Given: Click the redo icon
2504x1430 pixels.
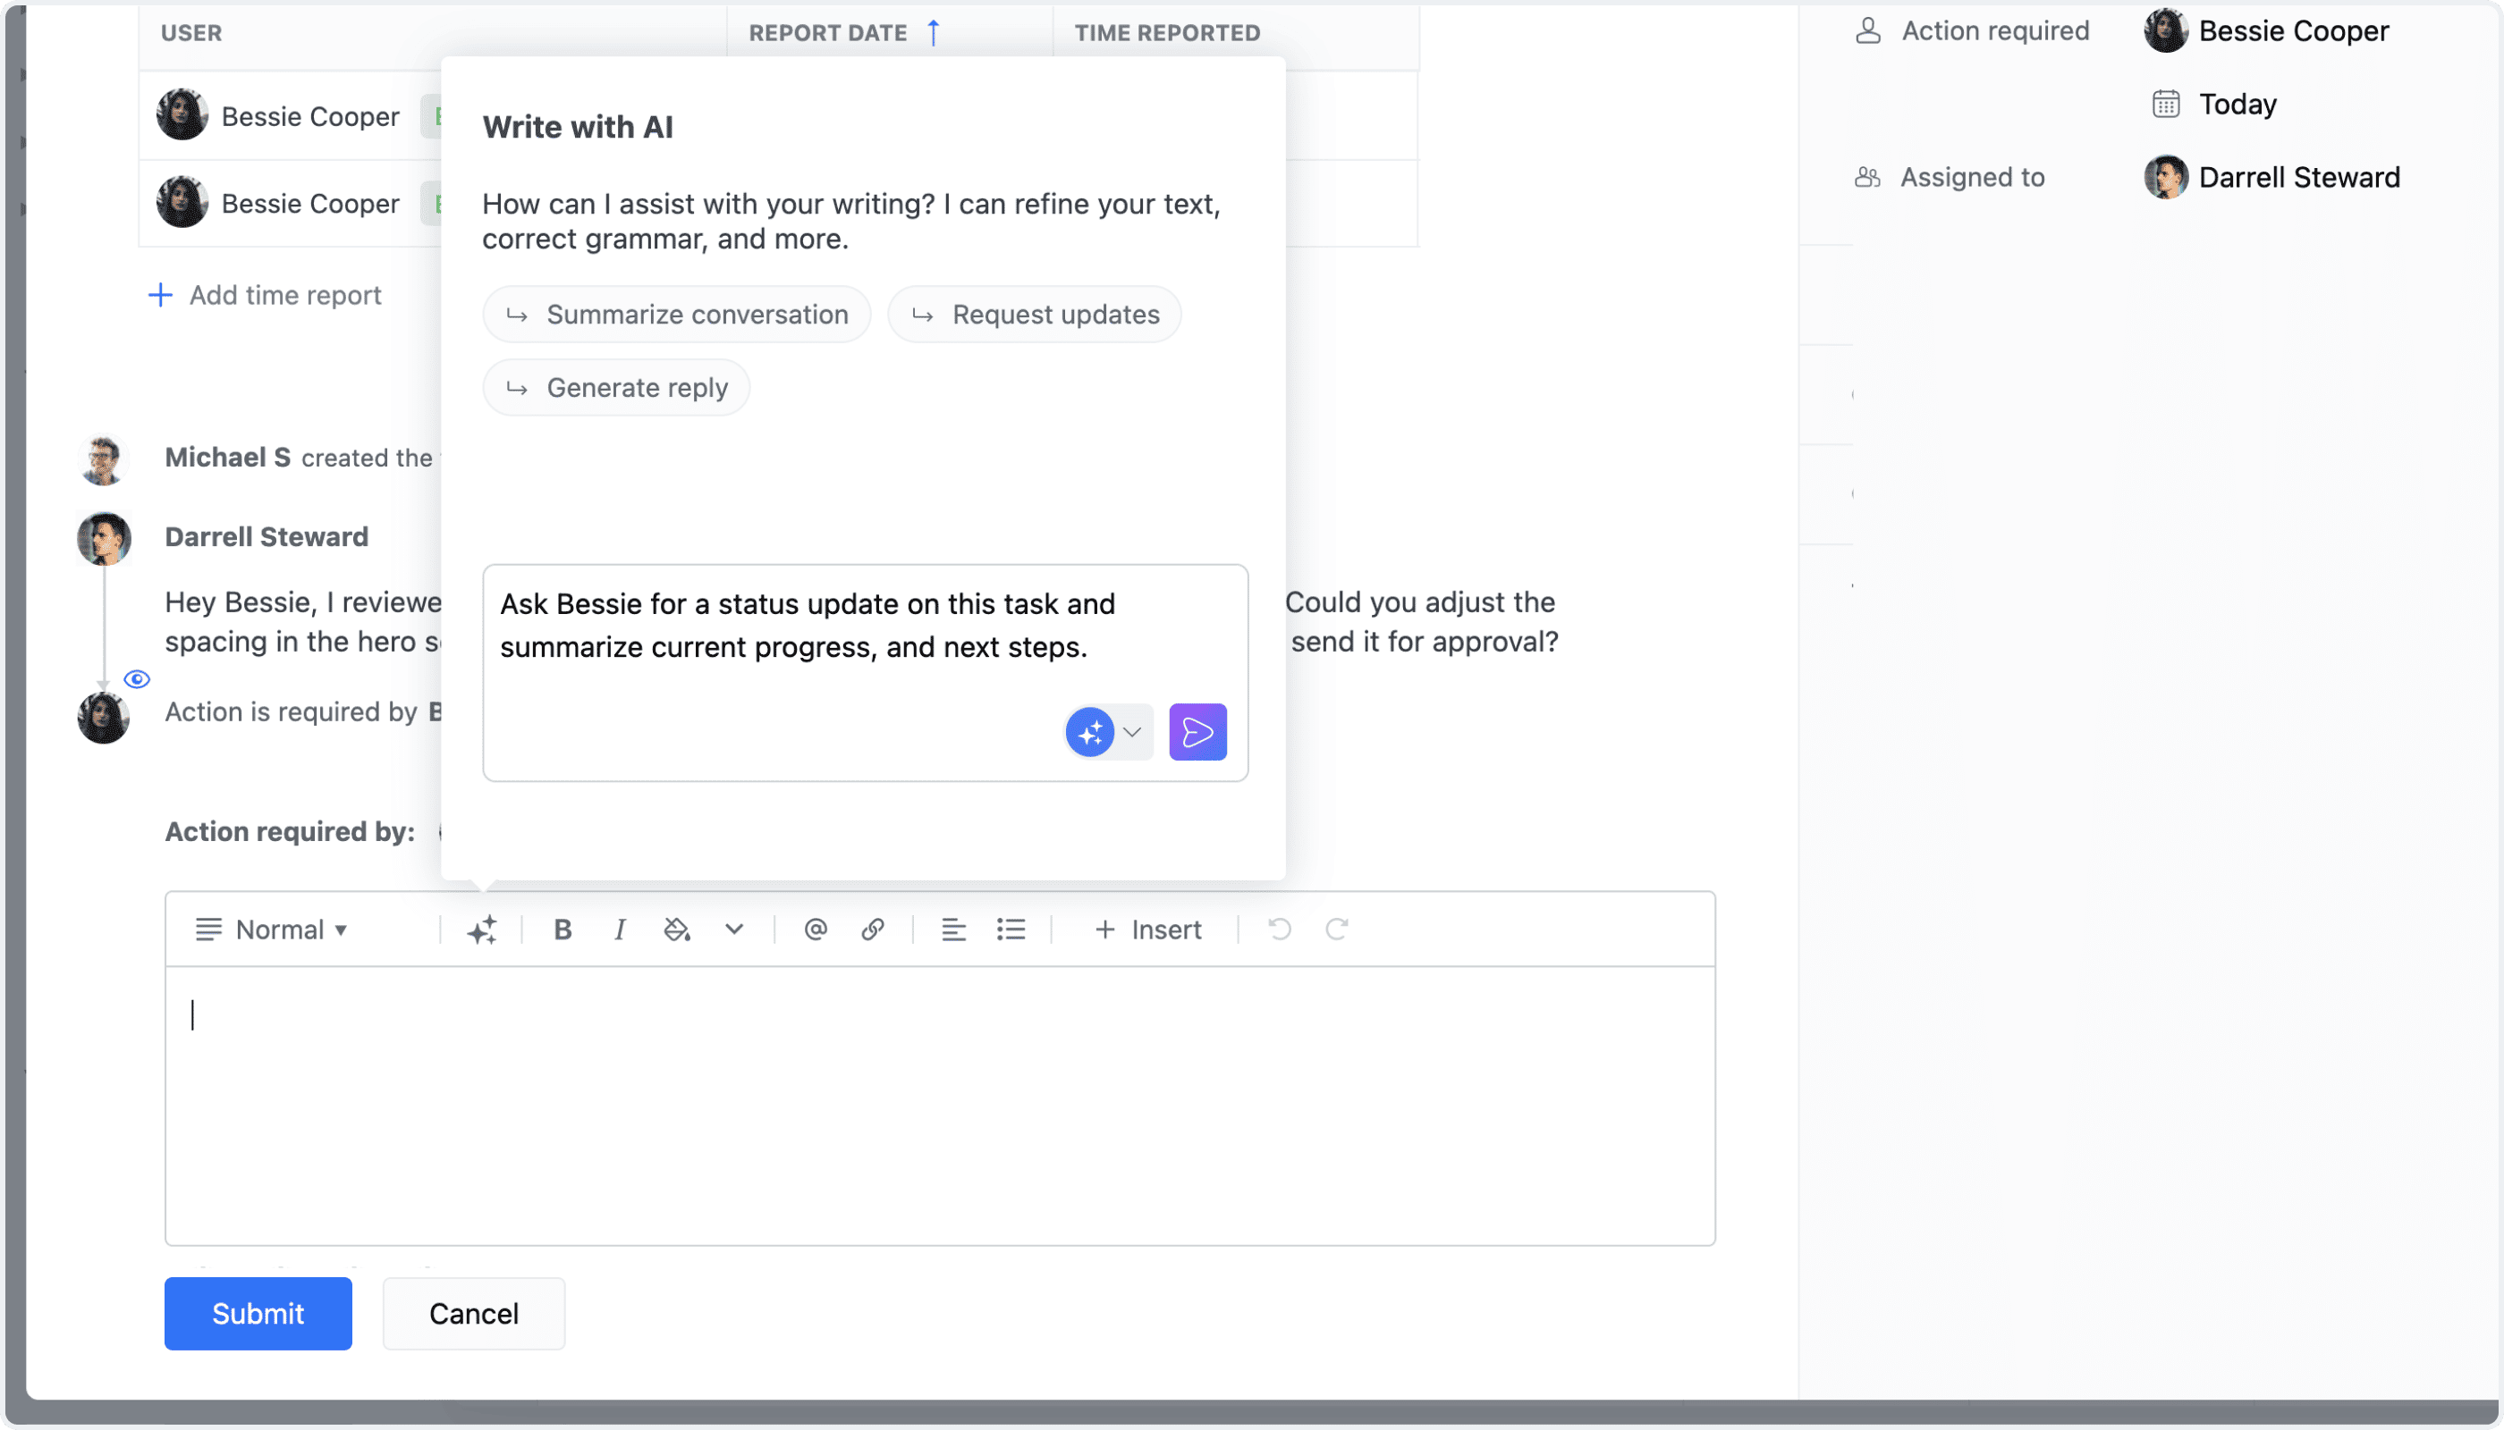Looking at the screenshot, I should pos(1335,929).
